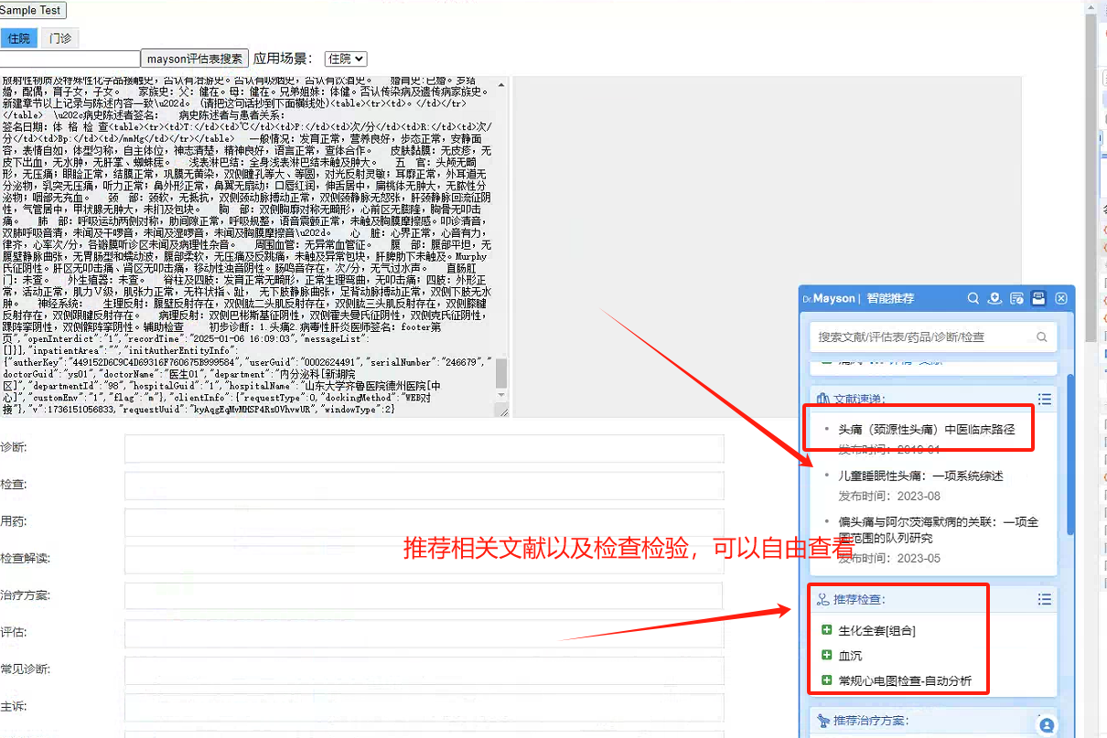Open article 偏头痛与阿尔茨海默病的关联
Viewport: 1107px width, 738px height.
point(939,529)
